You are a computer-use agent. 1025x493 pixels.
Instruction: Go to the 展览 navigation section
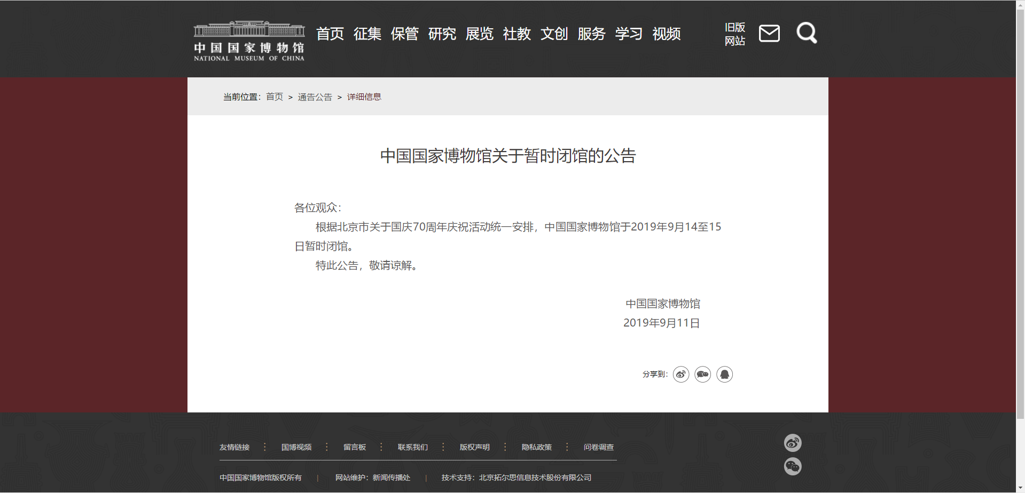(480, 34)
